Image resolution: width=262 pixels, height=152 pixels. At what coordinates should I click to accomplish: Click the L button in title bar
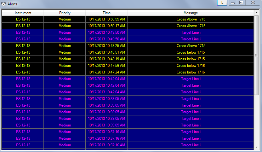tap(222, 3)
